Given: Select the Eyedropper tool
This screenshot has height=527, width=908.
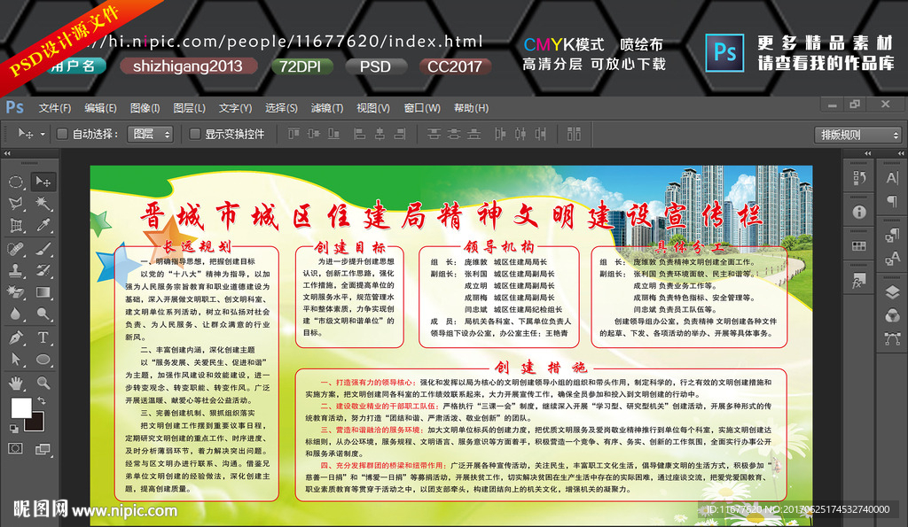Looking at the screenshot, I should point(43,225).
